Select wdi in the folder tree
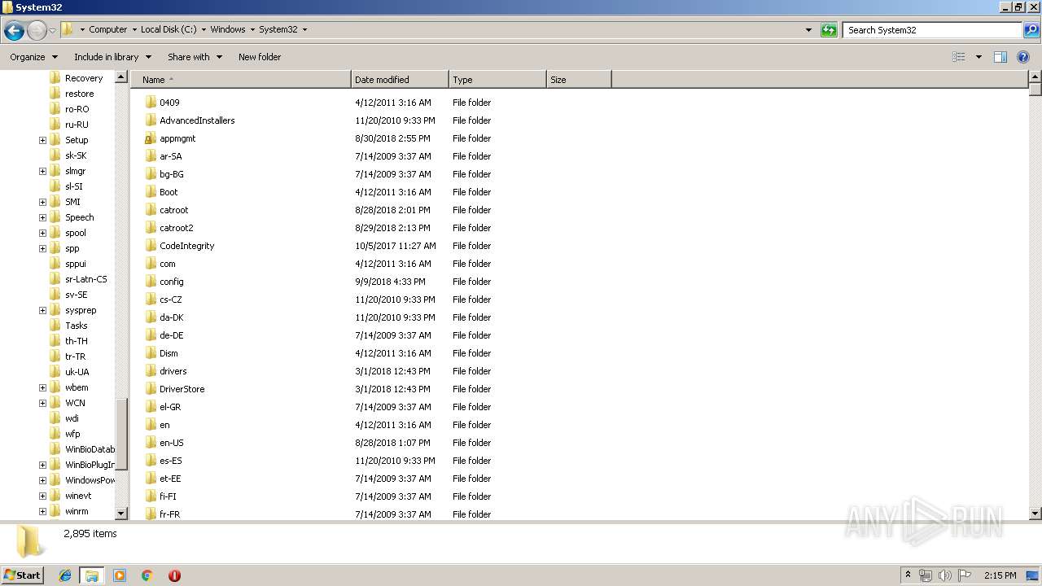The height and width of the screenshot is (586, 1042). point(72,418)
